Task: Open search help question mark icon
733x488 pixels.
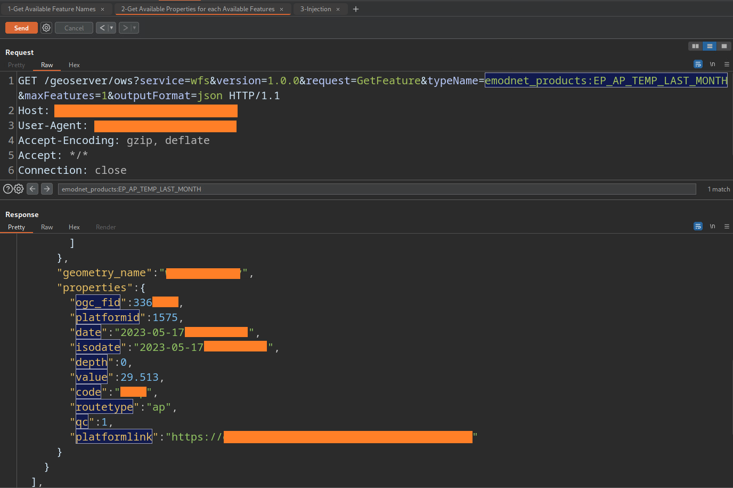Action: pyautogui.click(x=8, y=189)
